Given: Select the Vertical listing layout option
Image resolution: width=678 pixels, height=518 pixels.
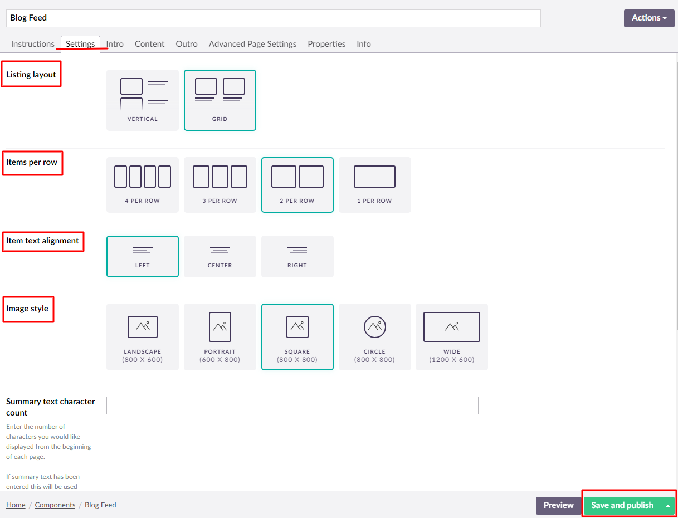Looking at the screenshot, I should coord(143,100).
